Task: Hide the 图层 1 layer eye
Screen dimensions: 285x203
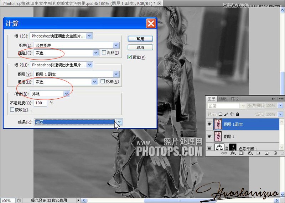Action: (209, 136)
